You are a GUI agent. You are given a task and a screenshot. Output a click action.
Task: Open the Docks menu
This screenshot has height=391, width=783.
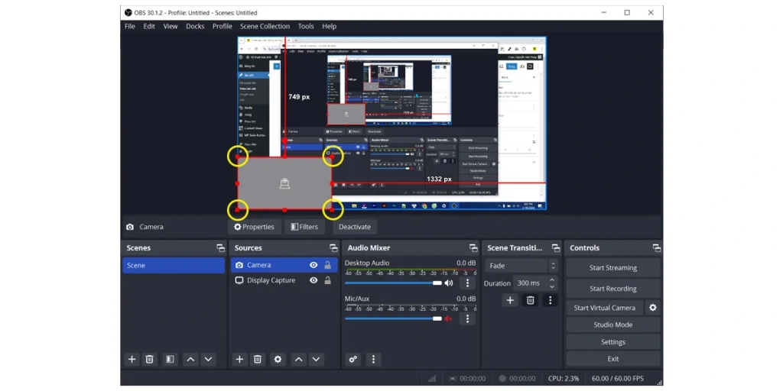pos(195,27)
